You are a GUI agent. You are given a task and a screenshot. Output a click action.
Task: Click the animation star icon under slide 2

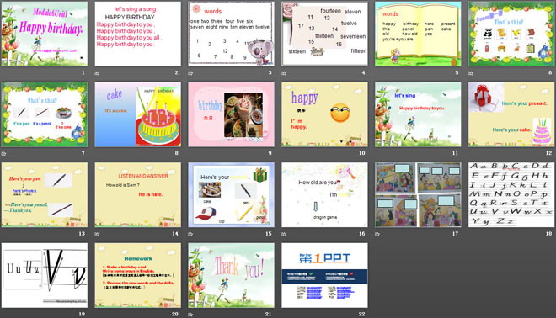click(x=97, y=73)
